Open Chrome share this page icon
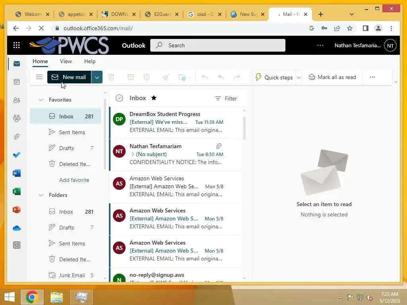The image size is (407, 305). point(337,28)
